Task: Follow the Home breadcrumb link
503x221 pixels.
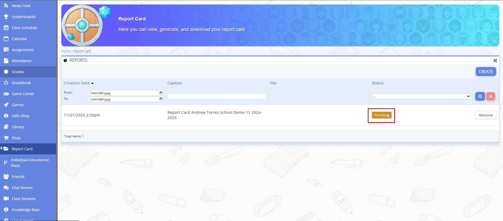Action: pos(66,51)
